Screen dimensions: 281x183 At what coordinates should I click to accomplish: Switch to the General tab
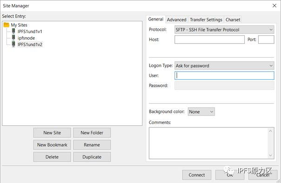(156, 19)
